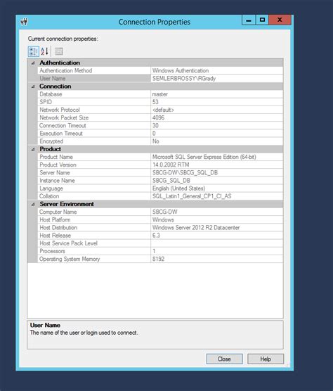Collapse the Connection section
Screen dimensions: 333x391
(x=33, y=86)
